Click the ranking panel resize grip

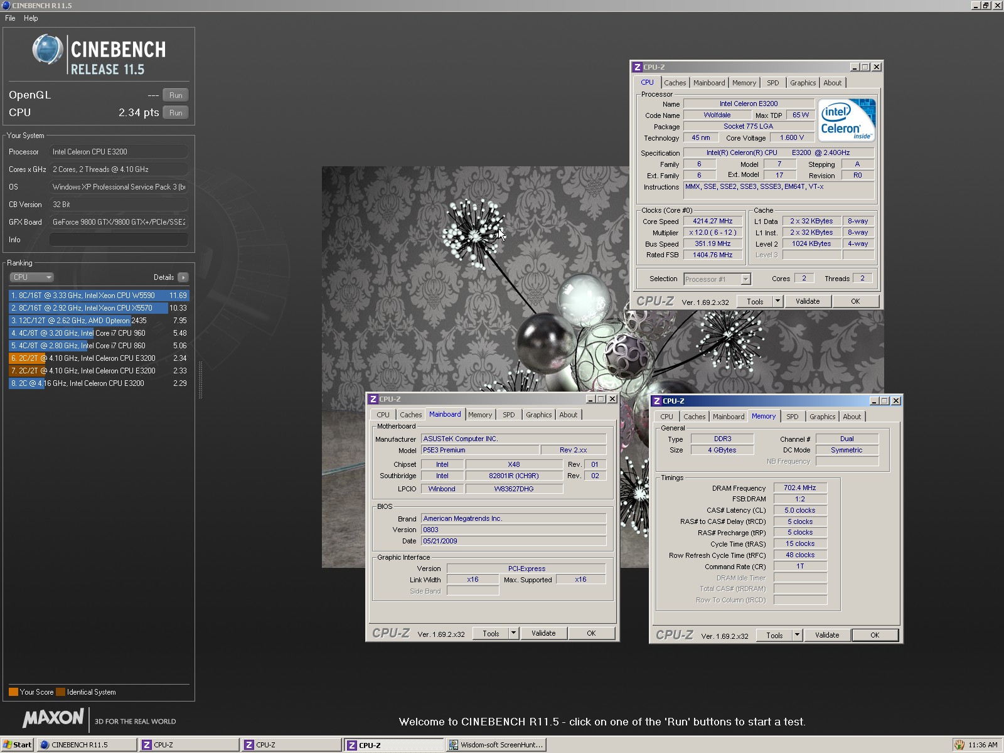pyautogui.click(x=200, y=380)
